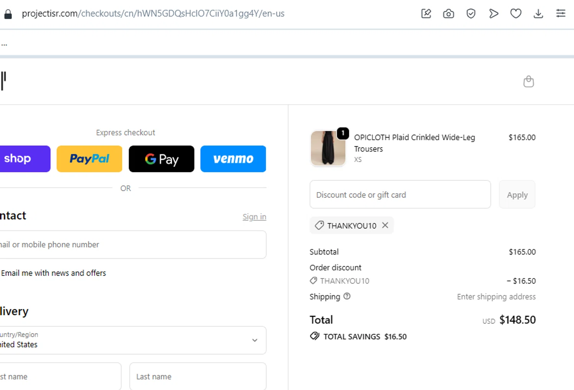Click the '– $16.50' discount amount

click(521, 281)
